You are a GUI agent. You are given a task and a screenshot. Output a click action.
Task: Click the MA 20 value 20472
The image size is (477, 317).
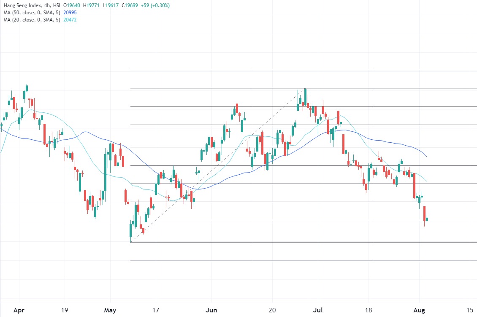[x=70, y=20]
